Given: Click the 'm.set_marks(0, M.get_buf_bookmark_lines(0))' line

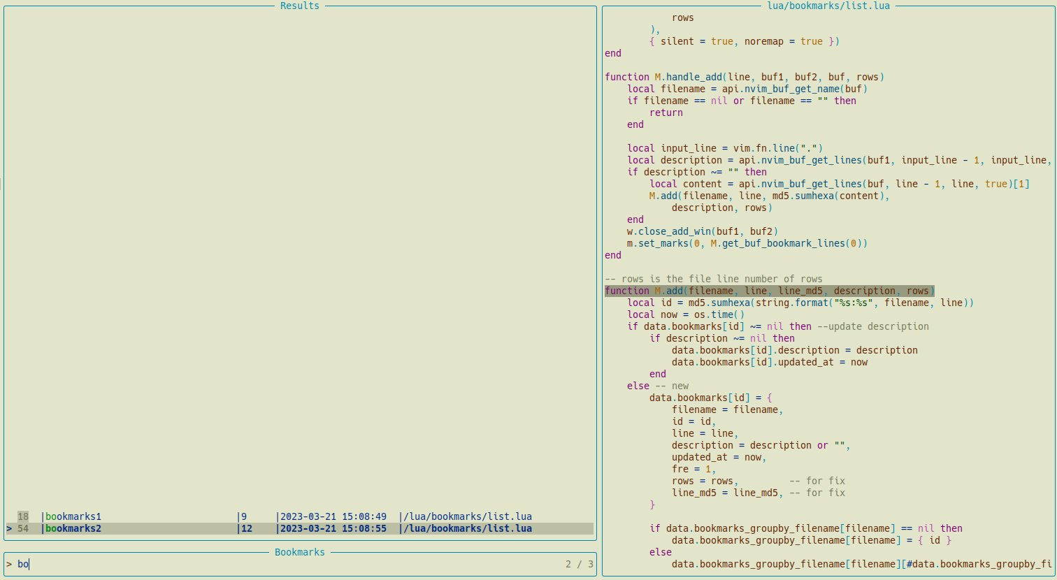Looking at the screenshot, I should pos(747,243).
